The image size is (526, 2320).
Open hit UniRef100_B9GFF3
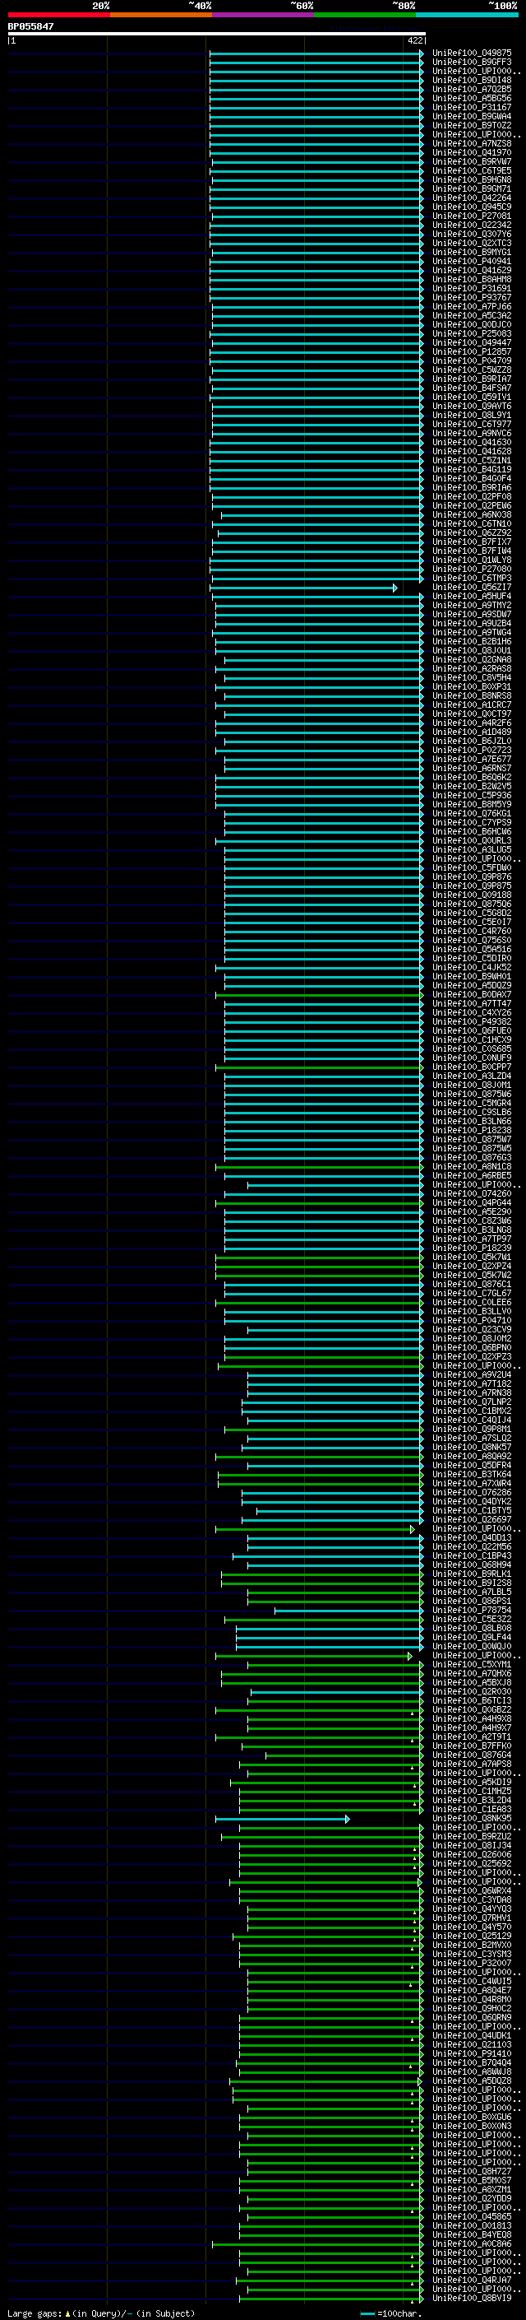tap(471, 63)
